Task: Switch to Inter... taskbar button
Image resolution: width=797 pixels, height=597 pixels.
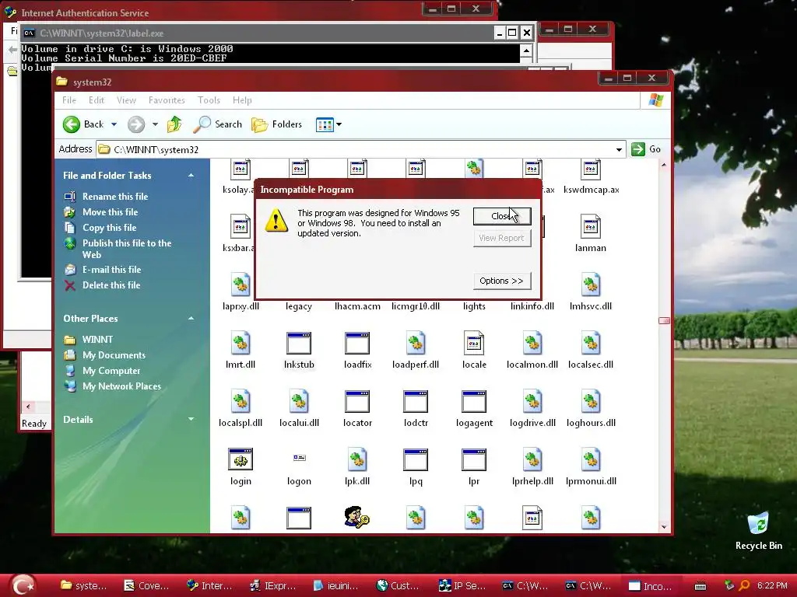Action: click(x=210, y=586)
